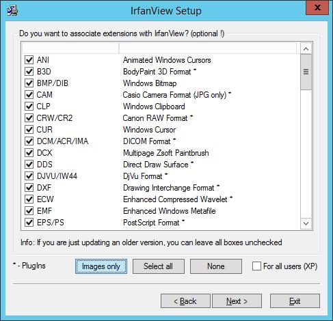Proceed with the Next button
This screenshot has height=321, width=333.
[237, 301]
